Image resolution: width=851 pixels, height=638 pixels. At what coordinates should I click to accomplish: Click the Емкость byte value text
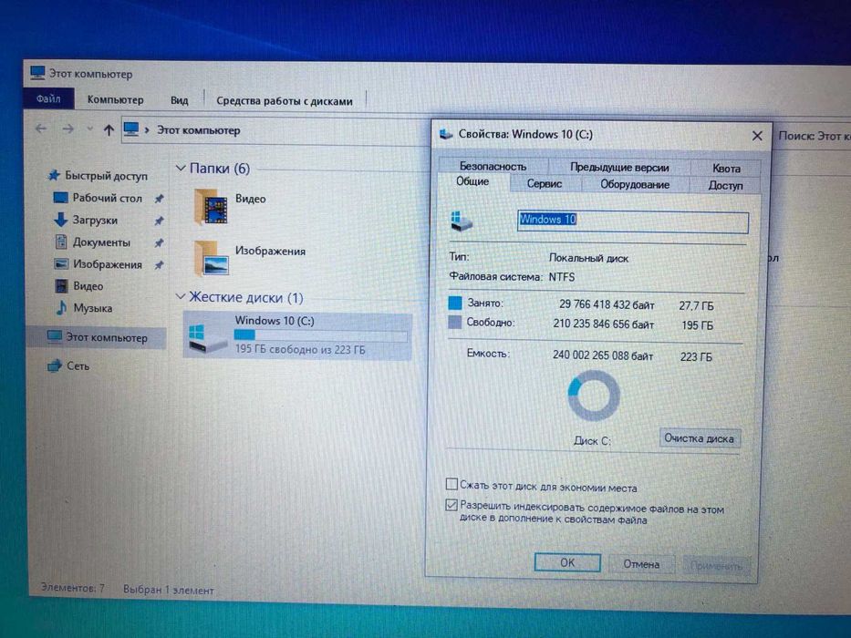tap(603, 355)
